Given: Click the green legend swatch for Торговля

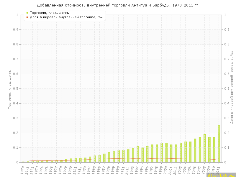Looking at the screenshot, I should pyautogui.click(x=27, y=13).
